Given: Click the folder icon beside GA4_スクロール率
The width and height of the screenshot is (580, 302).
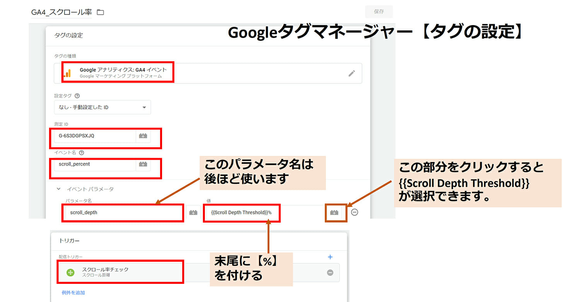Looking at the screenshot, I should [101, 12].
